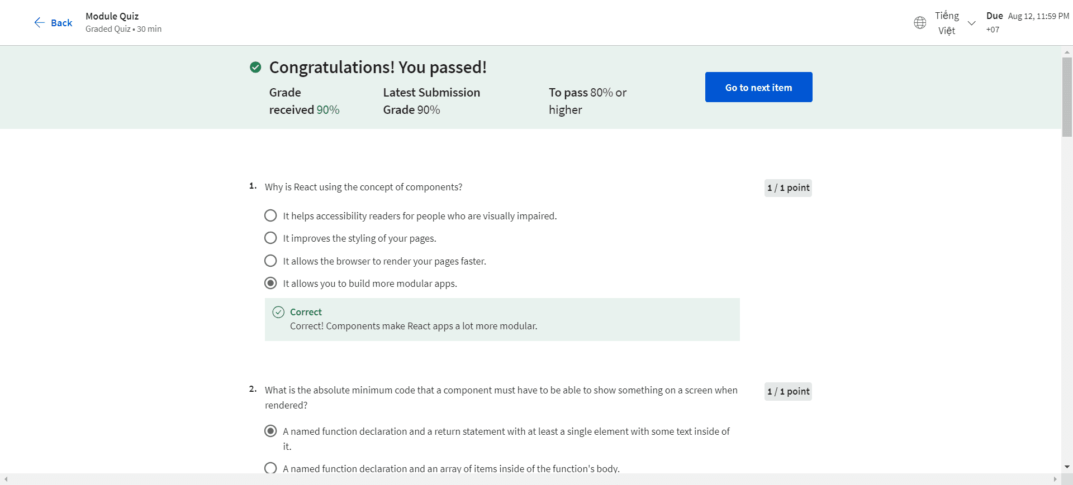Click the vertical scrollbar down arrow
This screenshot has height=485, width=1073.
[1067, 467]
